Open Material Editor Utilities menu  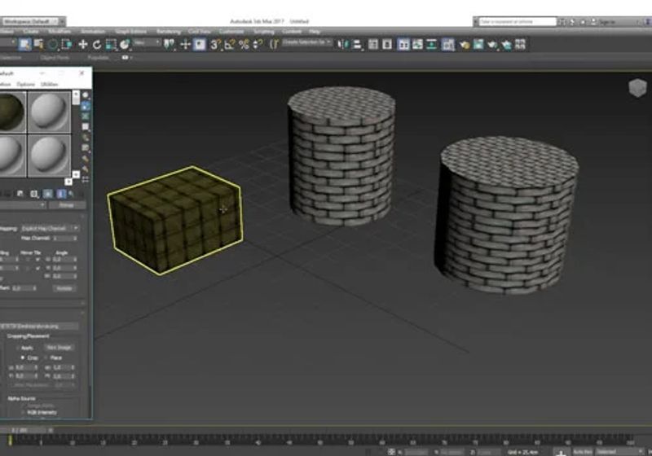(50, 85)
